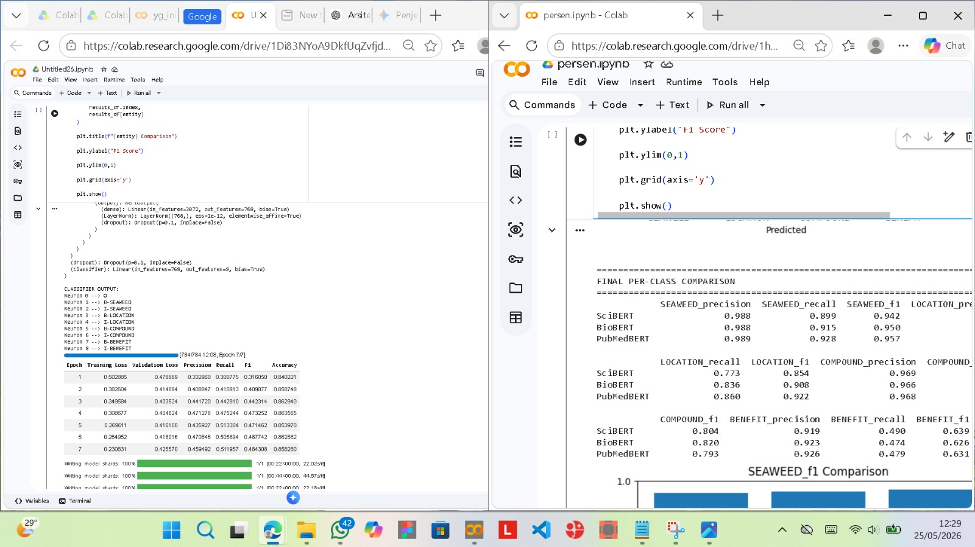Bookmark the Untitled26 page with address-bar star
Screen dimensions: 975x547
click(x=431, y=46)
